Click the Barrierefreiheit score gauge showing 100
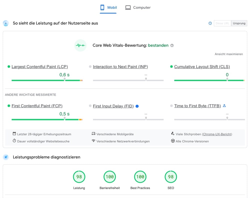Viewport: 250px width, 198px height. pos(109,177)
